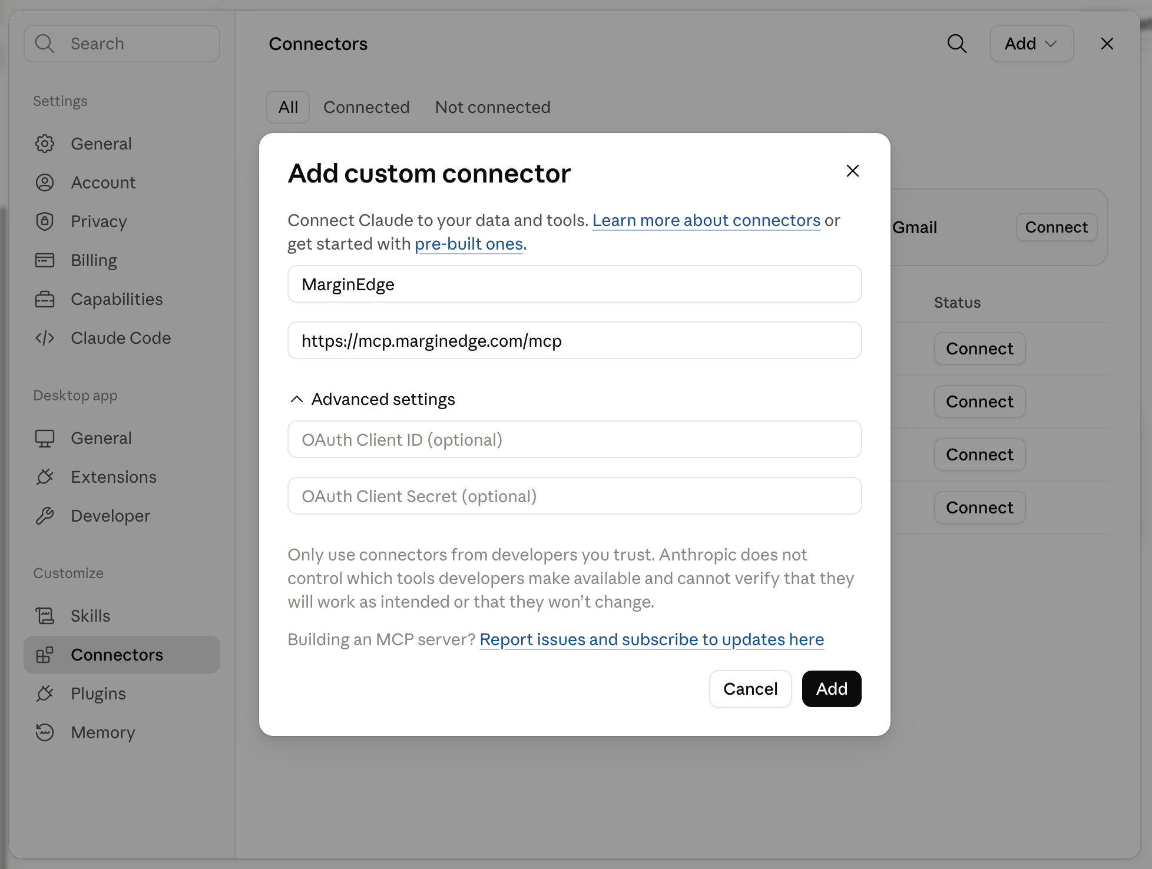Screen dimensions: 1152x869
Task: Click the Extensions plug icon
Action: tap(45, 477)
